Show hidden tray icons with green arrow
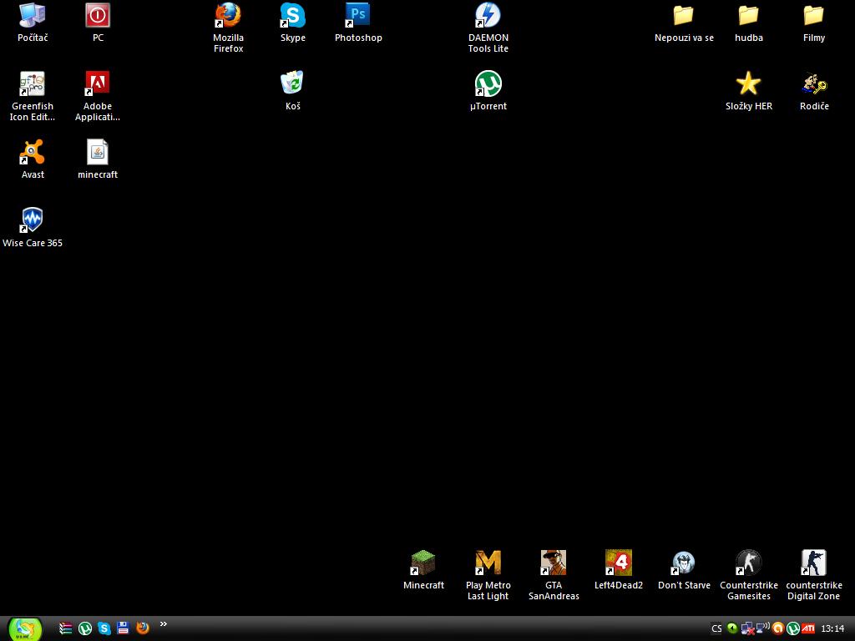This screenshot has width=855, height=641. (x=732, y=628)
